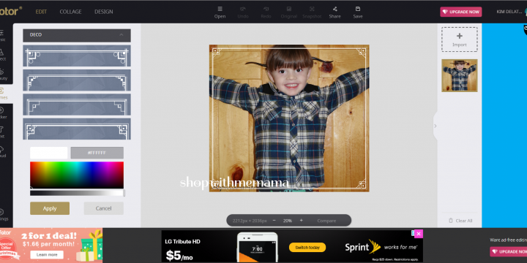527x263 pixels.
Task: Select the first Deco frame thumbnail
Action: point(77,56)
